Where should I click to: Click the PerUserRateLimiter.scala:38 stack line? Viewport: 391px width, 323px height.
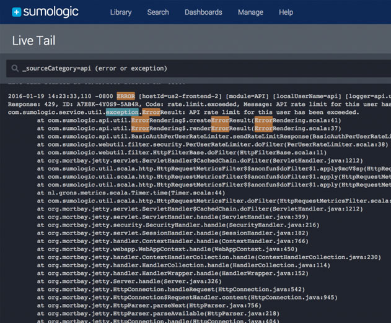coord(213,144)
